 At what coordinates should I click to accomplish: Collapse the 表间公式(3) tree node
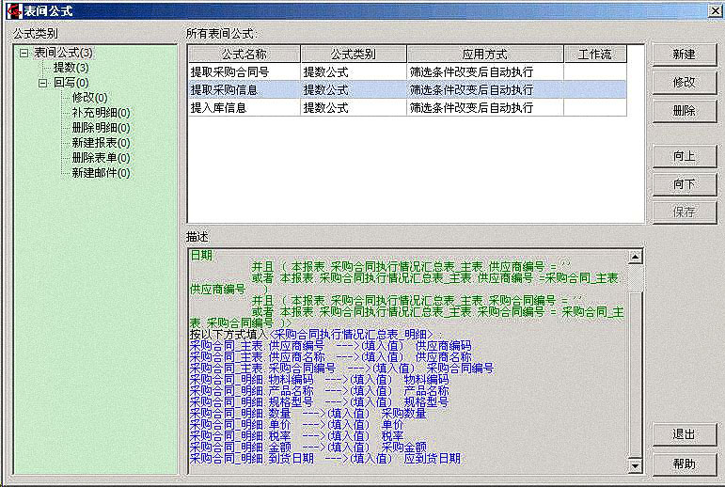click(x=24, y=54)
